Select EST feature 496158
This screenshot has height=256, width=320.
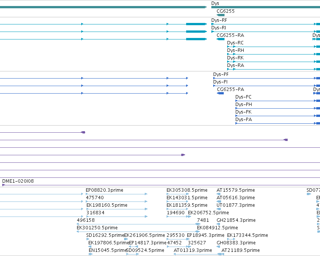click(86, 221)
